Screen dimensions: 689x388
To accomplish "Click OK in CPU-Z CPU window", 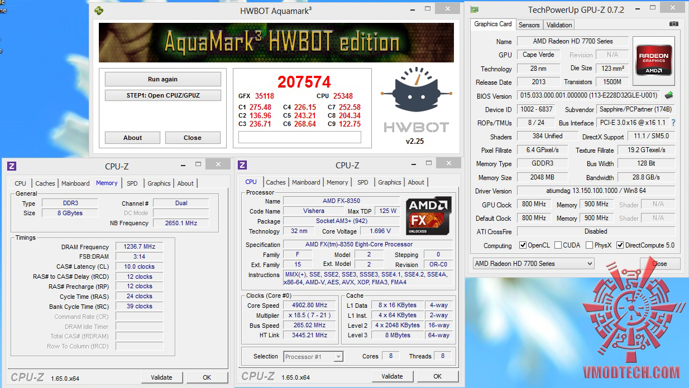I will pos(438,376).
